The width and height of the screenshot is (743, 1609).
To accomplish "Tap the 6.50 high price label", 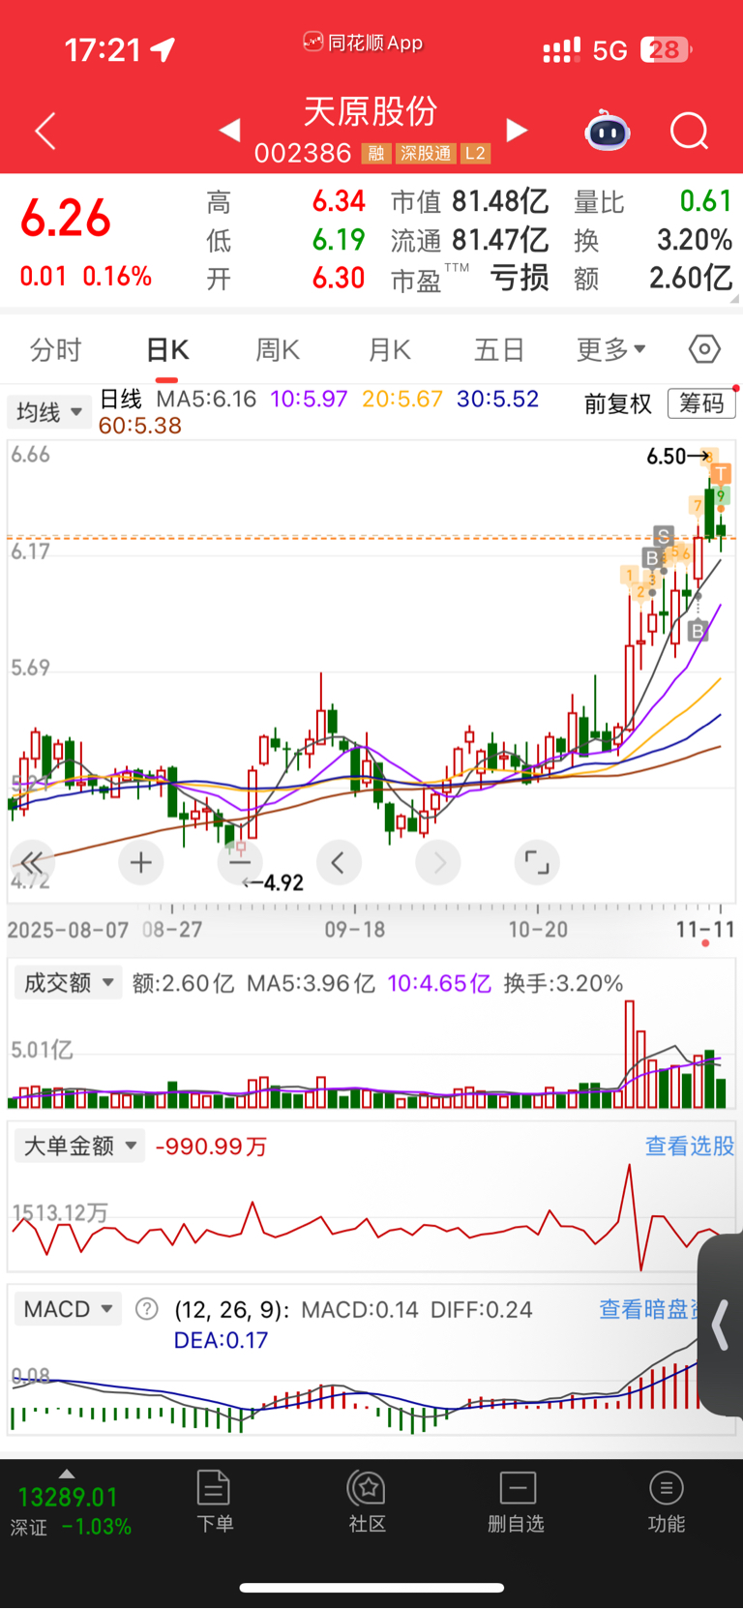I will [x=667, y=456].
